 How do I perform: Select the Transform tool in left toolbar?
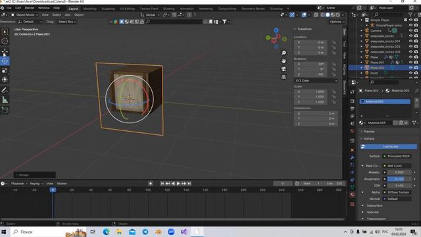click(x=5, y=80)
